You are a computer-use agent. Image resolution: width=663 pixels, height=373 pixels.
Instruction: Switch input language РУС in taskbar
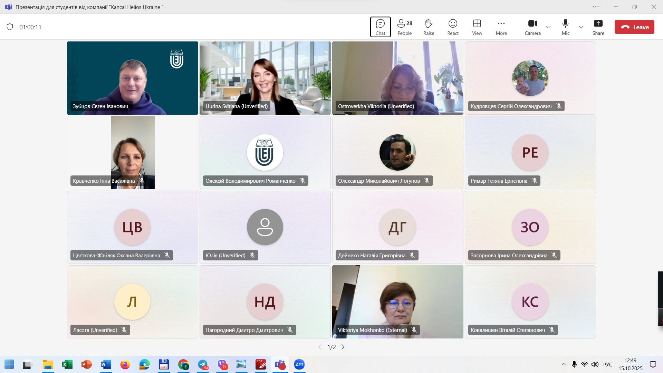pos(607,364)
